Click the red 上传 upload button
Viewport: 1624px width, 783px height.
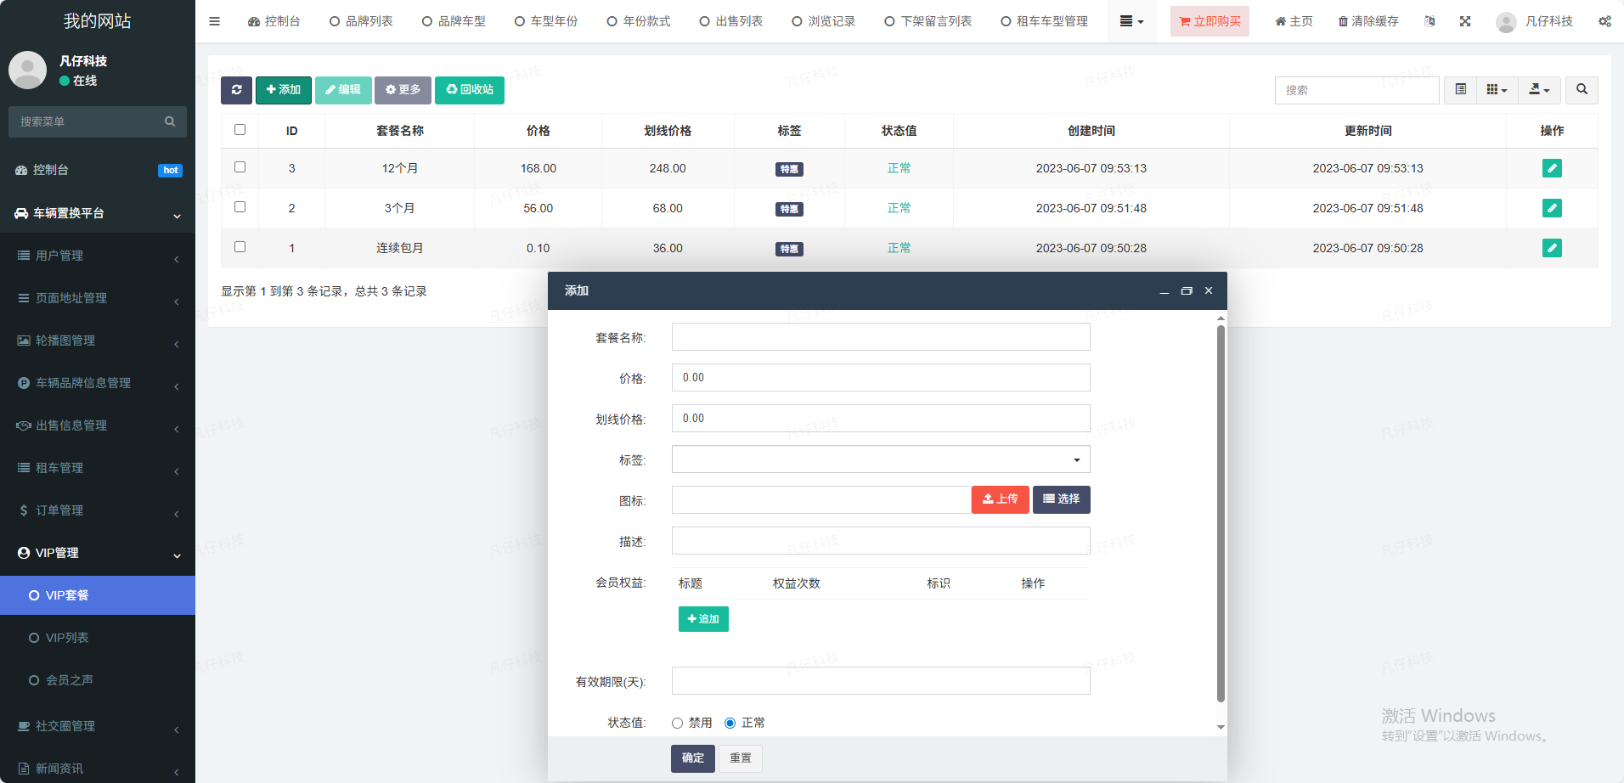1000,499
